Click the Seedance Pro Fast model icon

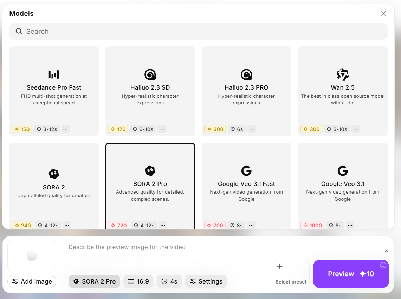click(x=54, y=74)
